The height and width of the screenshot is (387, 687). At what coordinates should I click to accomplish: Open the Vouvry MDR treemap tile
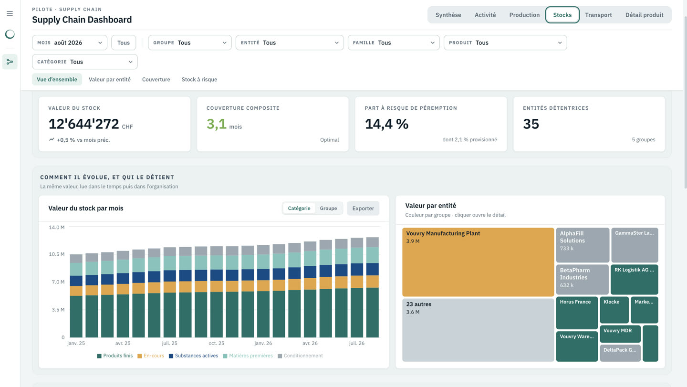620,334
